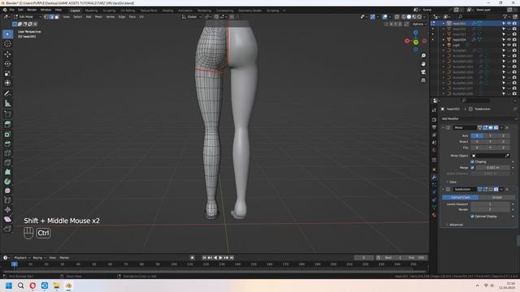Enable vertex select mode
The width and height of the screenshot is (520, 292).
pyautogui.click(x=46, y=16)
